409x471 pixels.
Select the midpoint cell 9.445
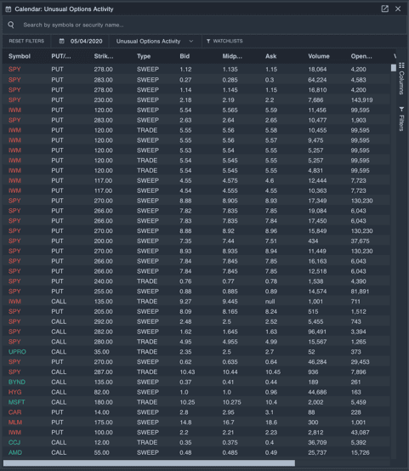230,302
